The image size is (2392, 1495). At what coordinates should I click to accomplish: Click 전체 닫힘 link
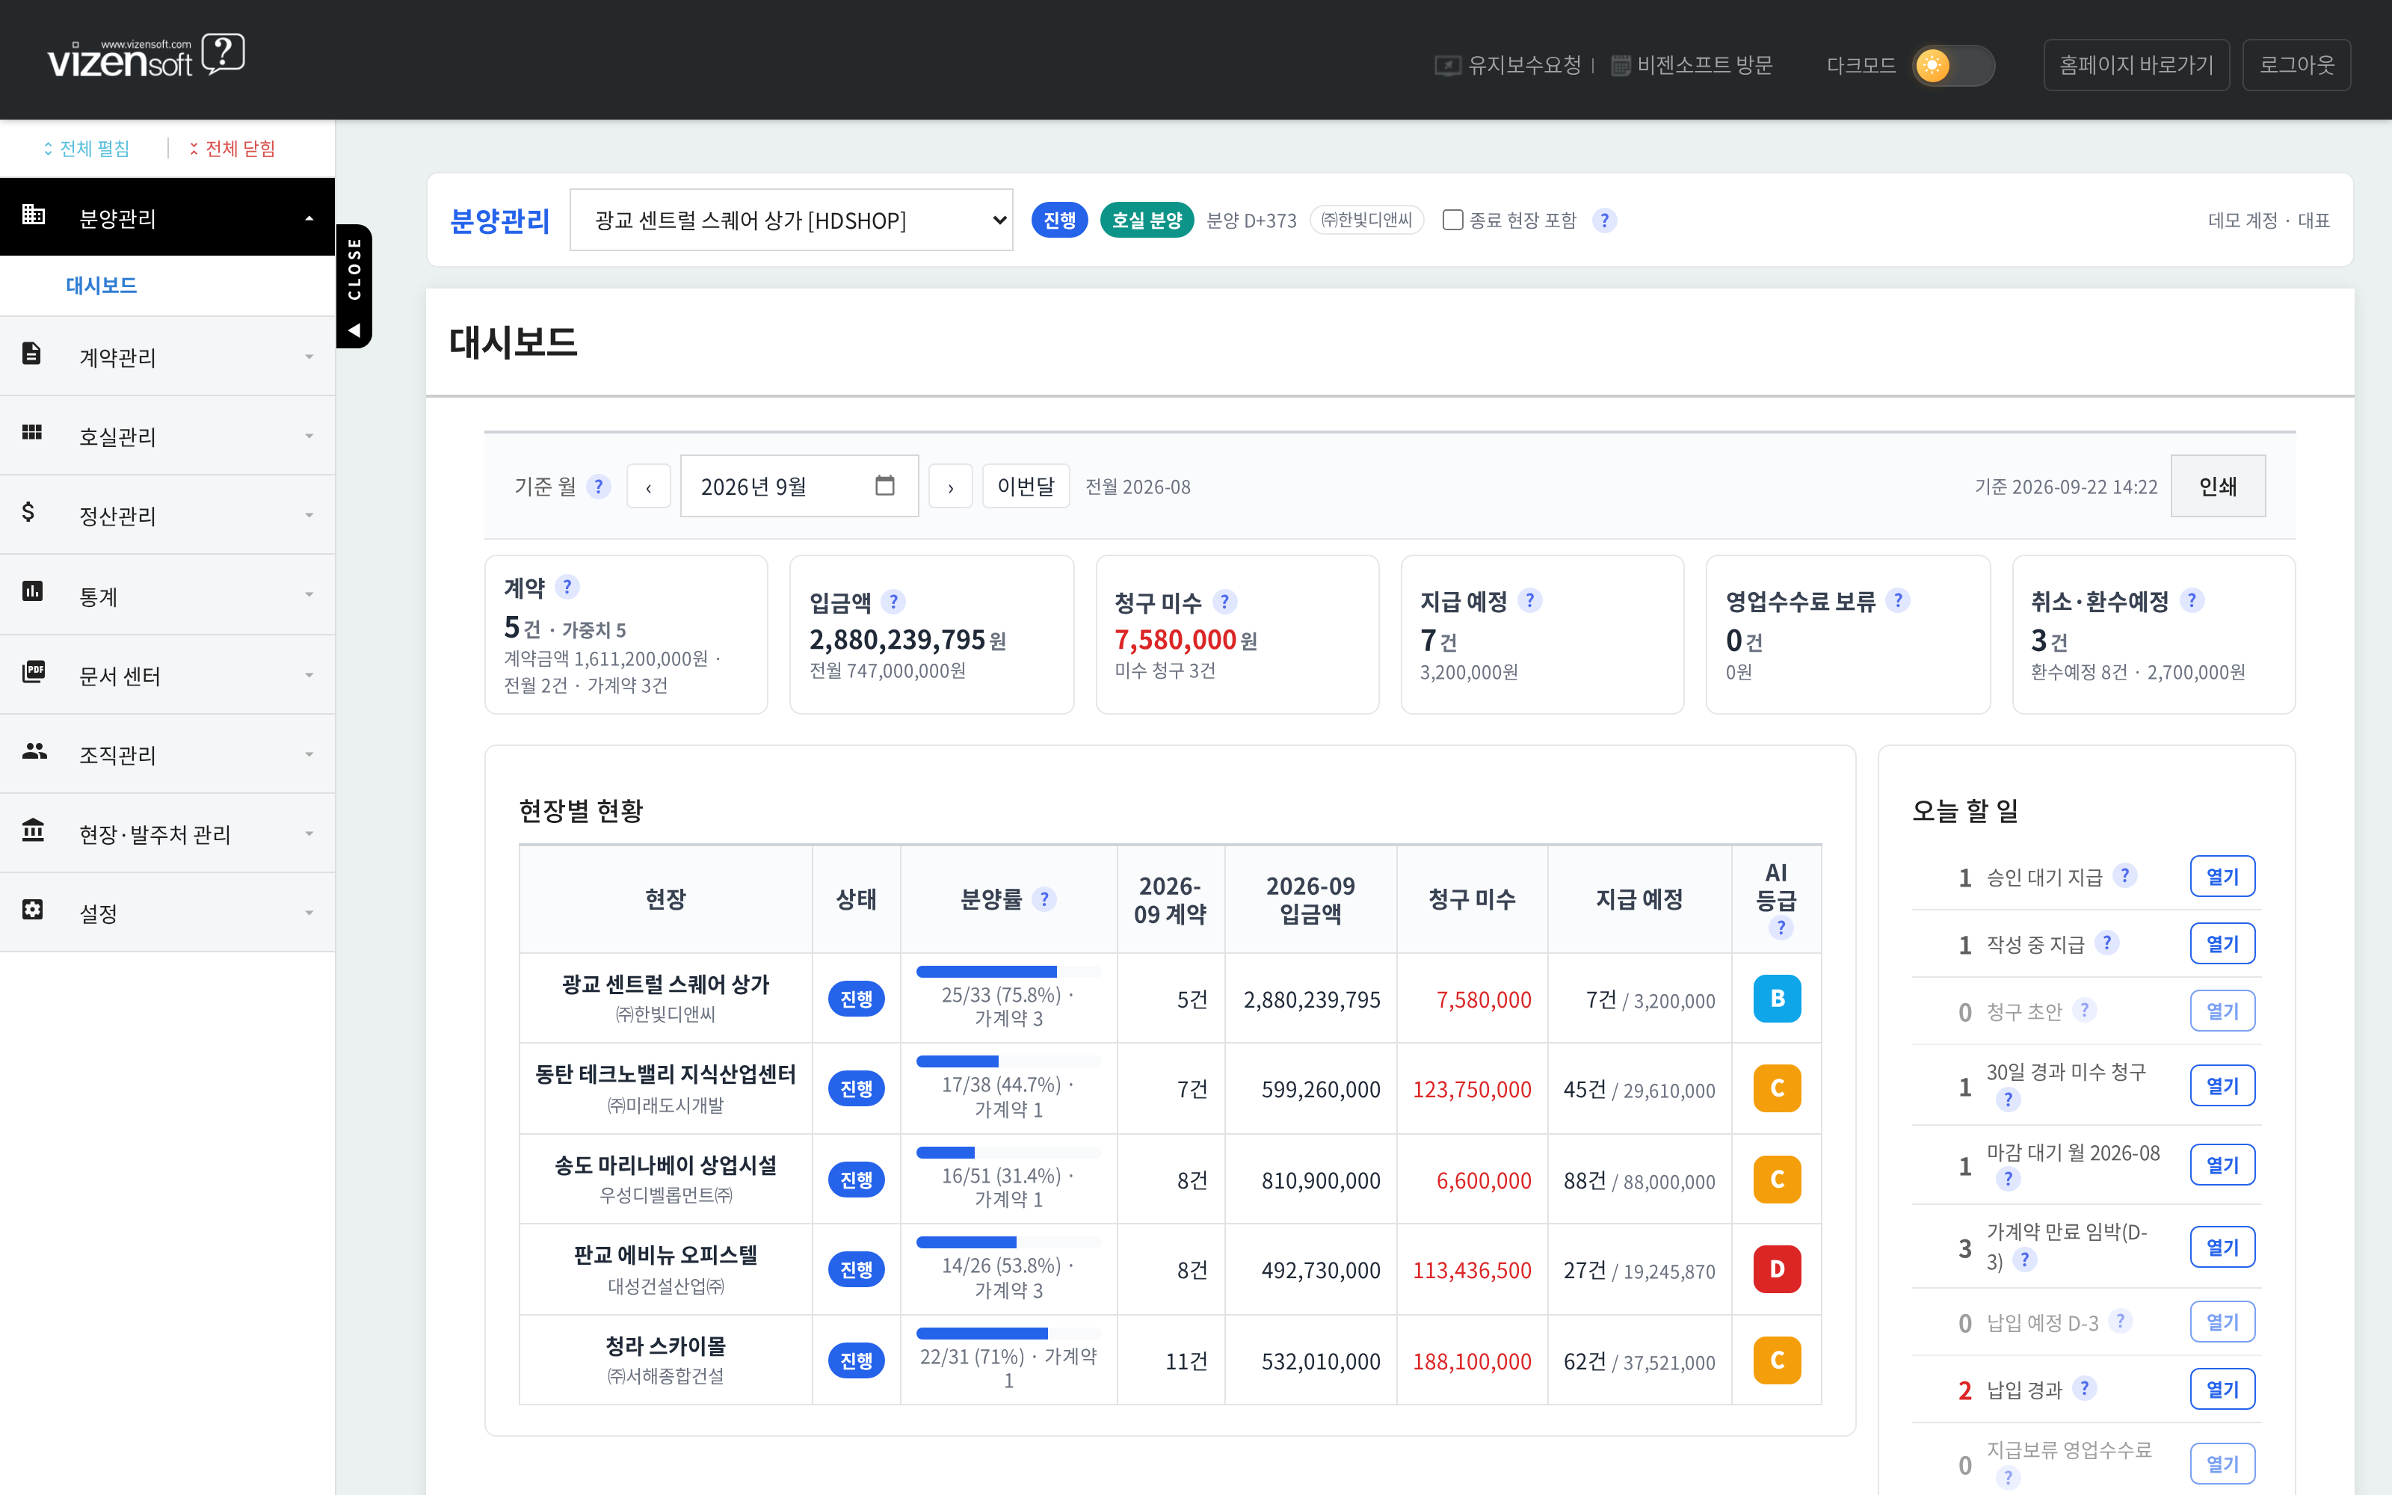pos(232,148)
